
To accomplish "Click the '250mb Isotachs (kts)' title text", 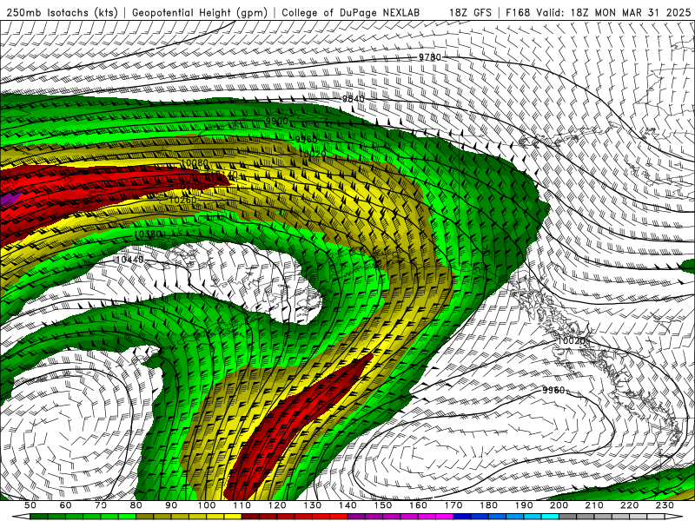I will click(x=63, y=12).
